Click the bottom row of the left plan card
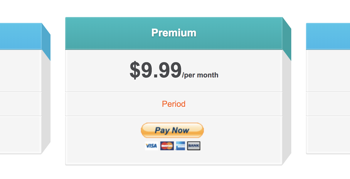This screenshot has height=179, width=350. point(21,134)
